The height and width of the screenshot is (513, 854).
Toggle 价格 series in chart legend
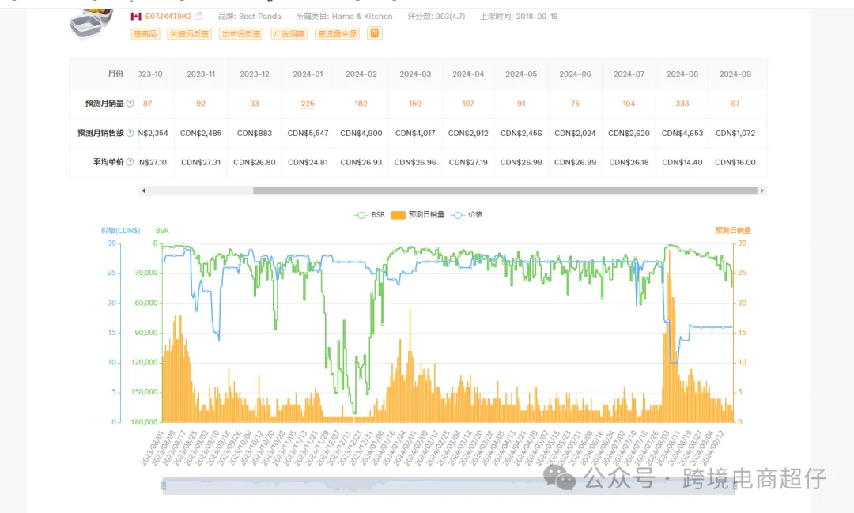467,214
